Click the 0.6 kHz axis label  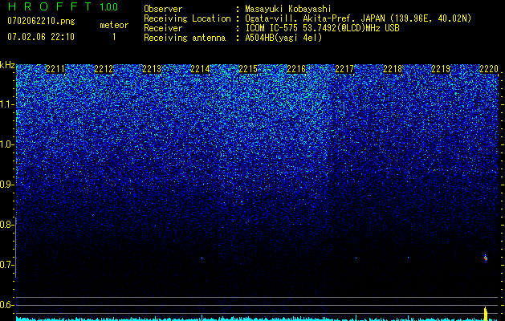pyautogui.click(x=7, y=305)
